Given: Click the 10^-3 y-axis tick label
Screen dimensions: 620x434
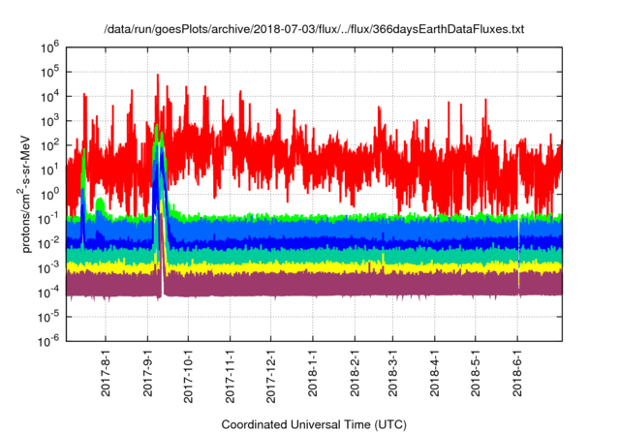Looking at the screenshot, I should 49,268.
